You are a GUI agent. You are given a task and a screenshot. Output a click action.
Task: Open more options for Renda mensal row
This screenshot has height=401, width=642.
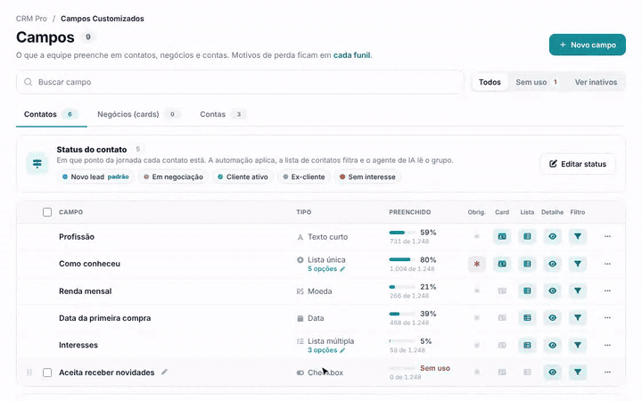click(607, 291)
